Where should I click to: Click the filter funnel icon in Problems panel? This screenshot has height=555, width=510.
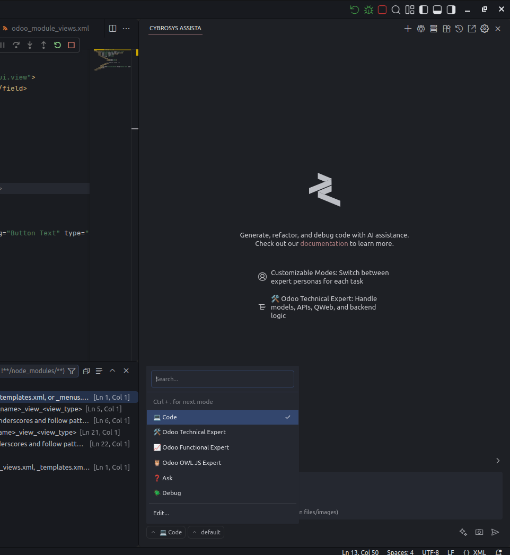click(72, 371)
